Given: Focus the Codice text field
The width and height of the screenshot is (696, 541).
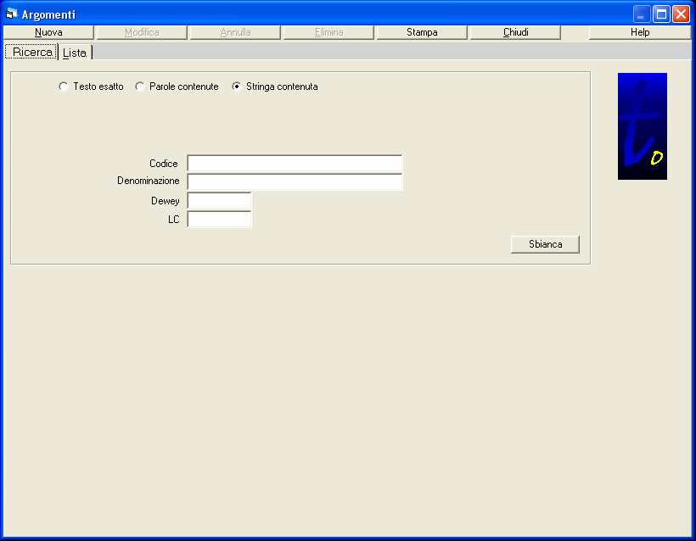Looking at the screenshot, I should tap(294, 164).
